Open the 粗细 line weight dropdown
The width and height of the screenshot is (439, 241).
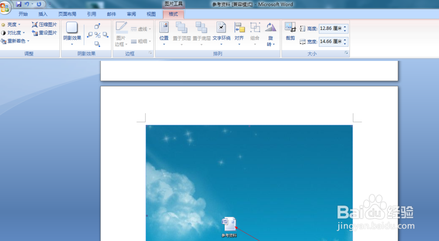point(141,41)
